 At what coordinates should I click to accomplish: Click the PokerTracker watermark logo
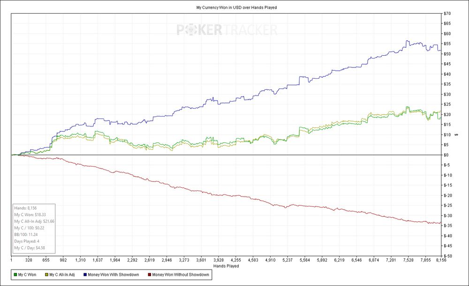pos(227,30)
